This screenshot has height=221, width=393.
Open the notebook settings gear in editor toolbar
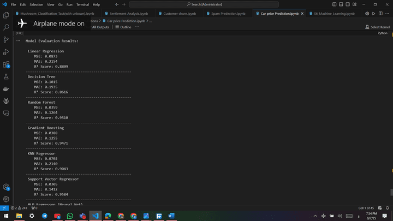point(367,14)
